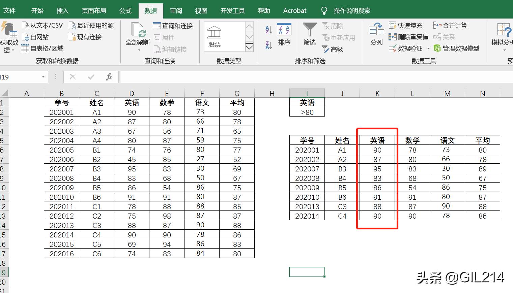Switch to the Home (开始) tab
This screenshot has height=293, width=513.
37,11
